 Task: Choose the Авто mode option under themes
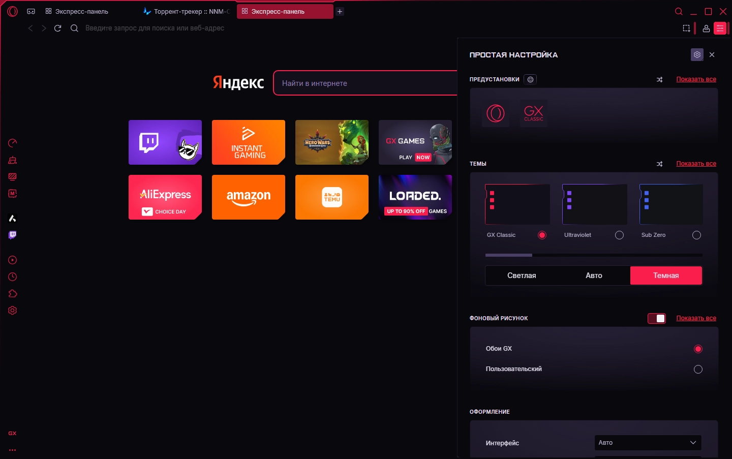coord(594,276)
